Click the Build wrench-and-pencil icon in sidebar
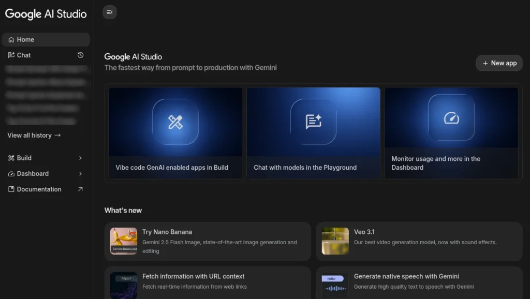The width and height of the screenshot is (530, 299). pos(10,158)
